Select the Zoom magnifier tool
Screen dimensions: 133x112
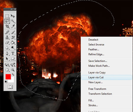13,70
